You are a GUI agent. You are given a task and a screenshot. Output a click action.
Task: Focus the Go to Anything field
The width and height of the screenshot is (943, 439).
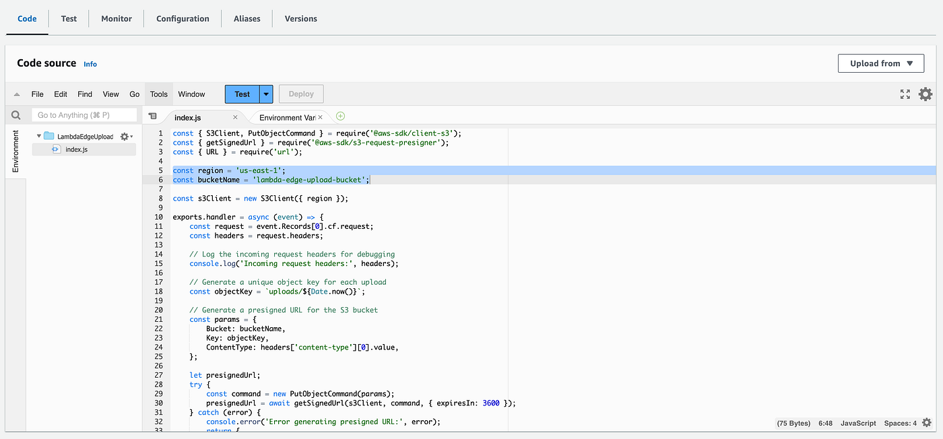click(84, 115)
